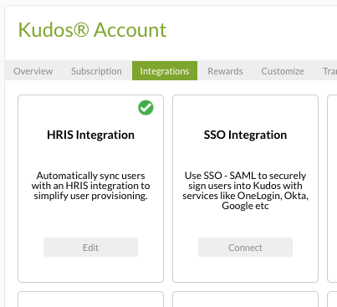Select the HRIS Integration card title
Viewport: 337px width, 307px height.
pos(90,135)
